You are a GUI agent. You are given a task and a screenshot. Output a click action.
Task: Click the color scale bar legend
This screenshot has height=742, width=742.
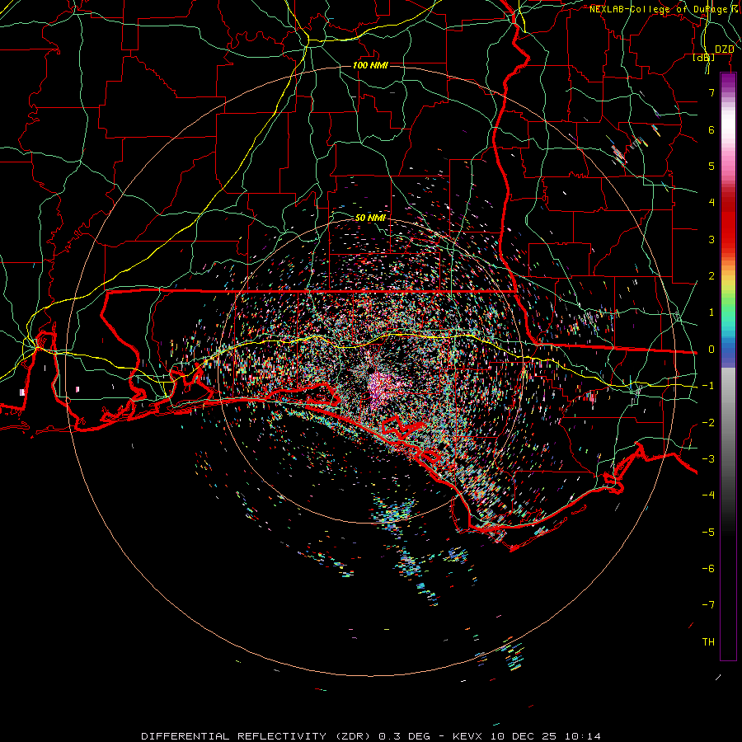click(x=728, y=366)
